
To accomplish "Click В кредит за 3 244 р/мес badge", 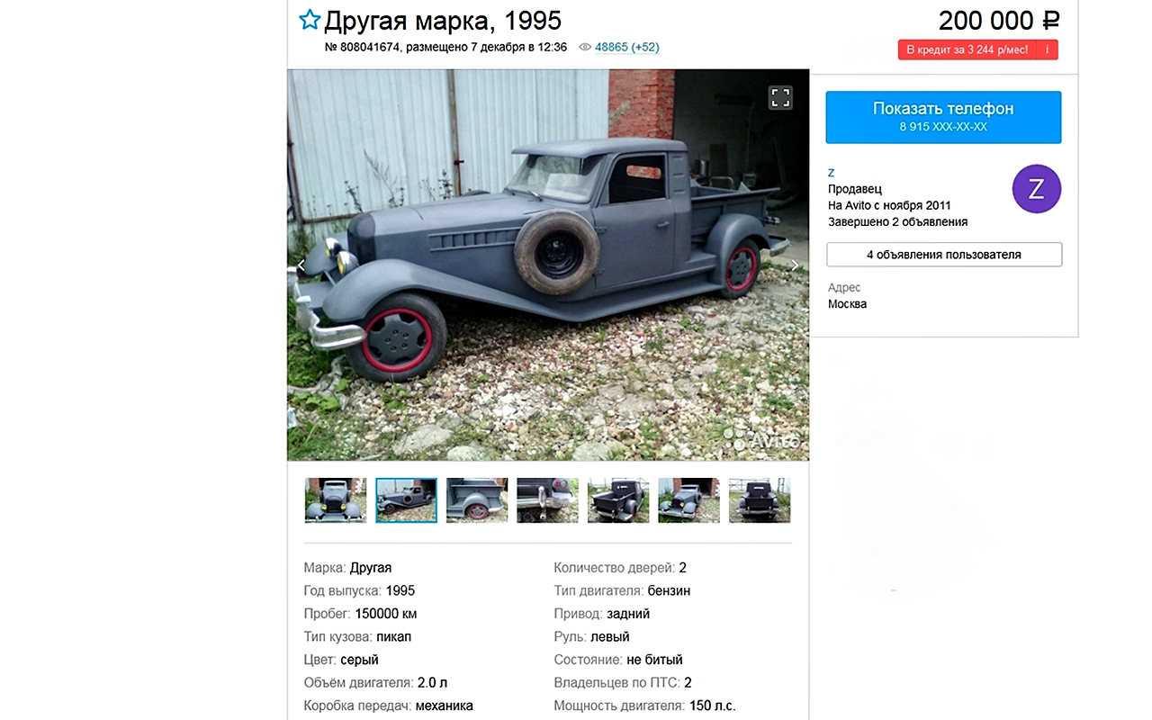I will 967,49.
